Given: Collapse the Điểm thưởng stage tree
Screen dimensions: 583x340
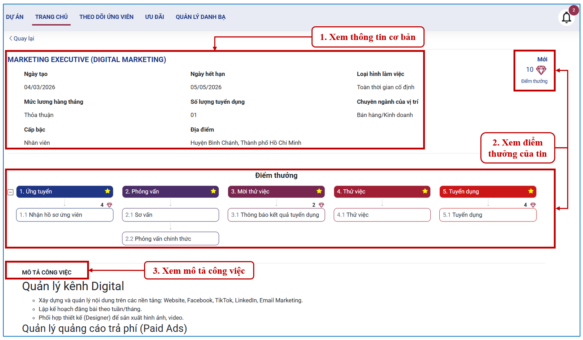Looking at the screenshot, I should click(x=11, y=192).
